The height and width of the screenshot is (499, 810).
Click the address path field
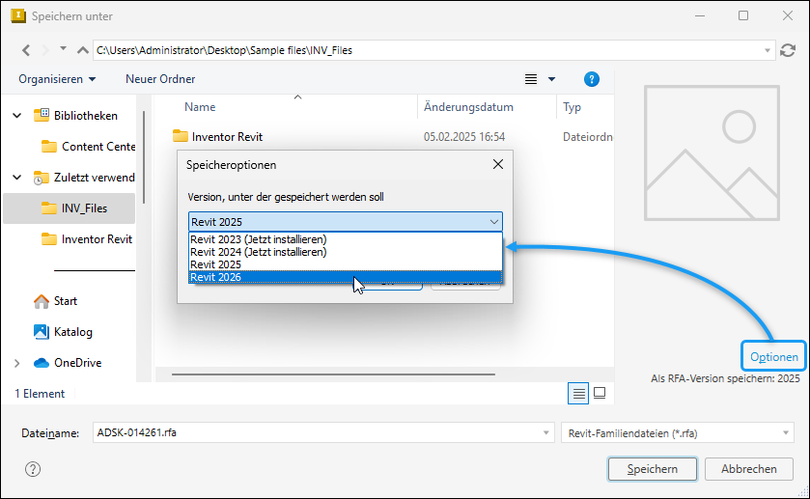click(x=433, y=50)
